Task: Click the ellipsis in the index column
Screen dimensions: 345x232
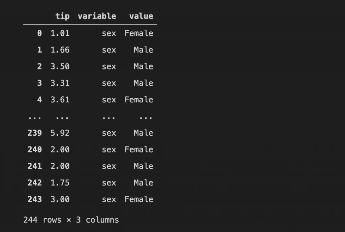Action: (35, 118)
